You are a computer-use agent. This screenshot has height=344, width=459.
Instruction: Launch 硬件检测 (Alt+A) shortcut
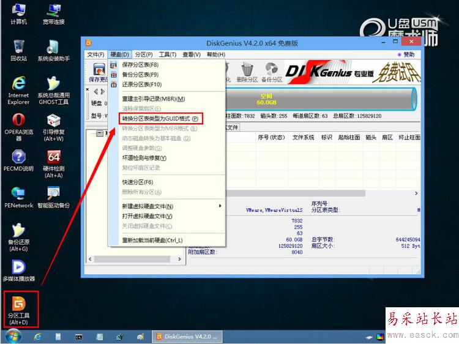pyautogui.click(x=54, y=163)
